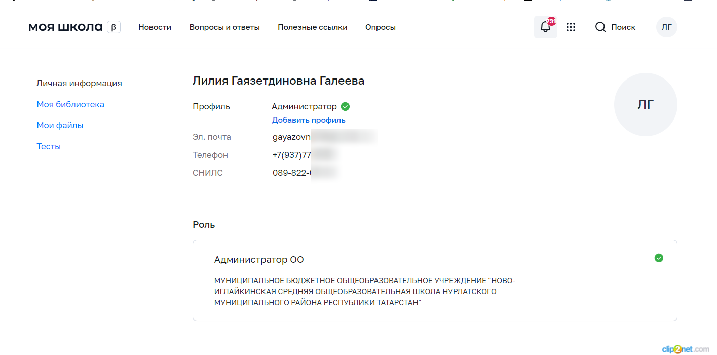Select Личная информация in the sidebar
717x355 pixels.
pyautogui.click(x=79, y=84)
